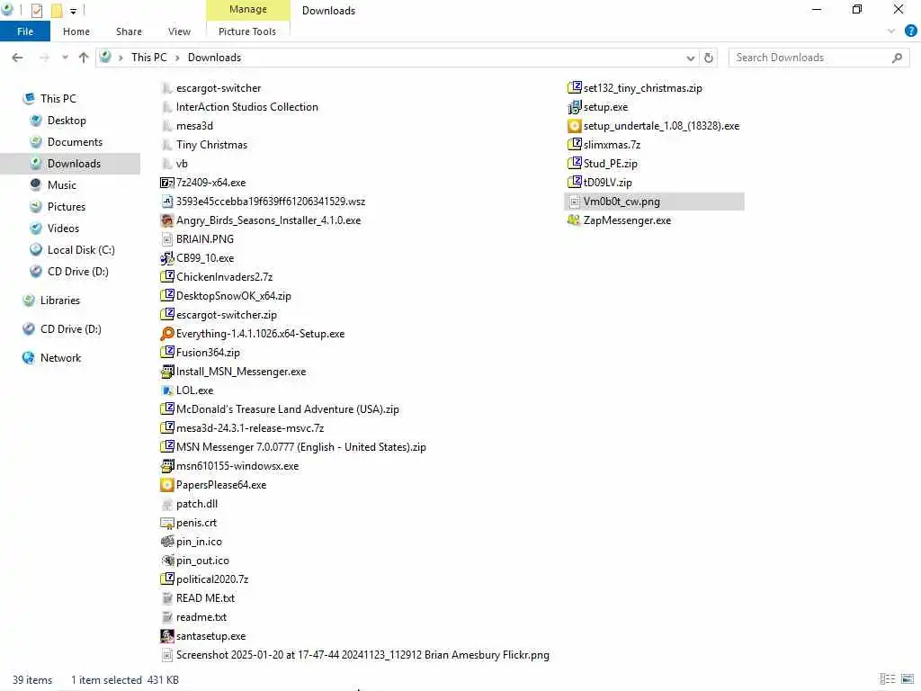Image resolution: width=921 pixels, height=691 pixels.
Task: Select the political2020.7z archive
Action: [212, 579]
